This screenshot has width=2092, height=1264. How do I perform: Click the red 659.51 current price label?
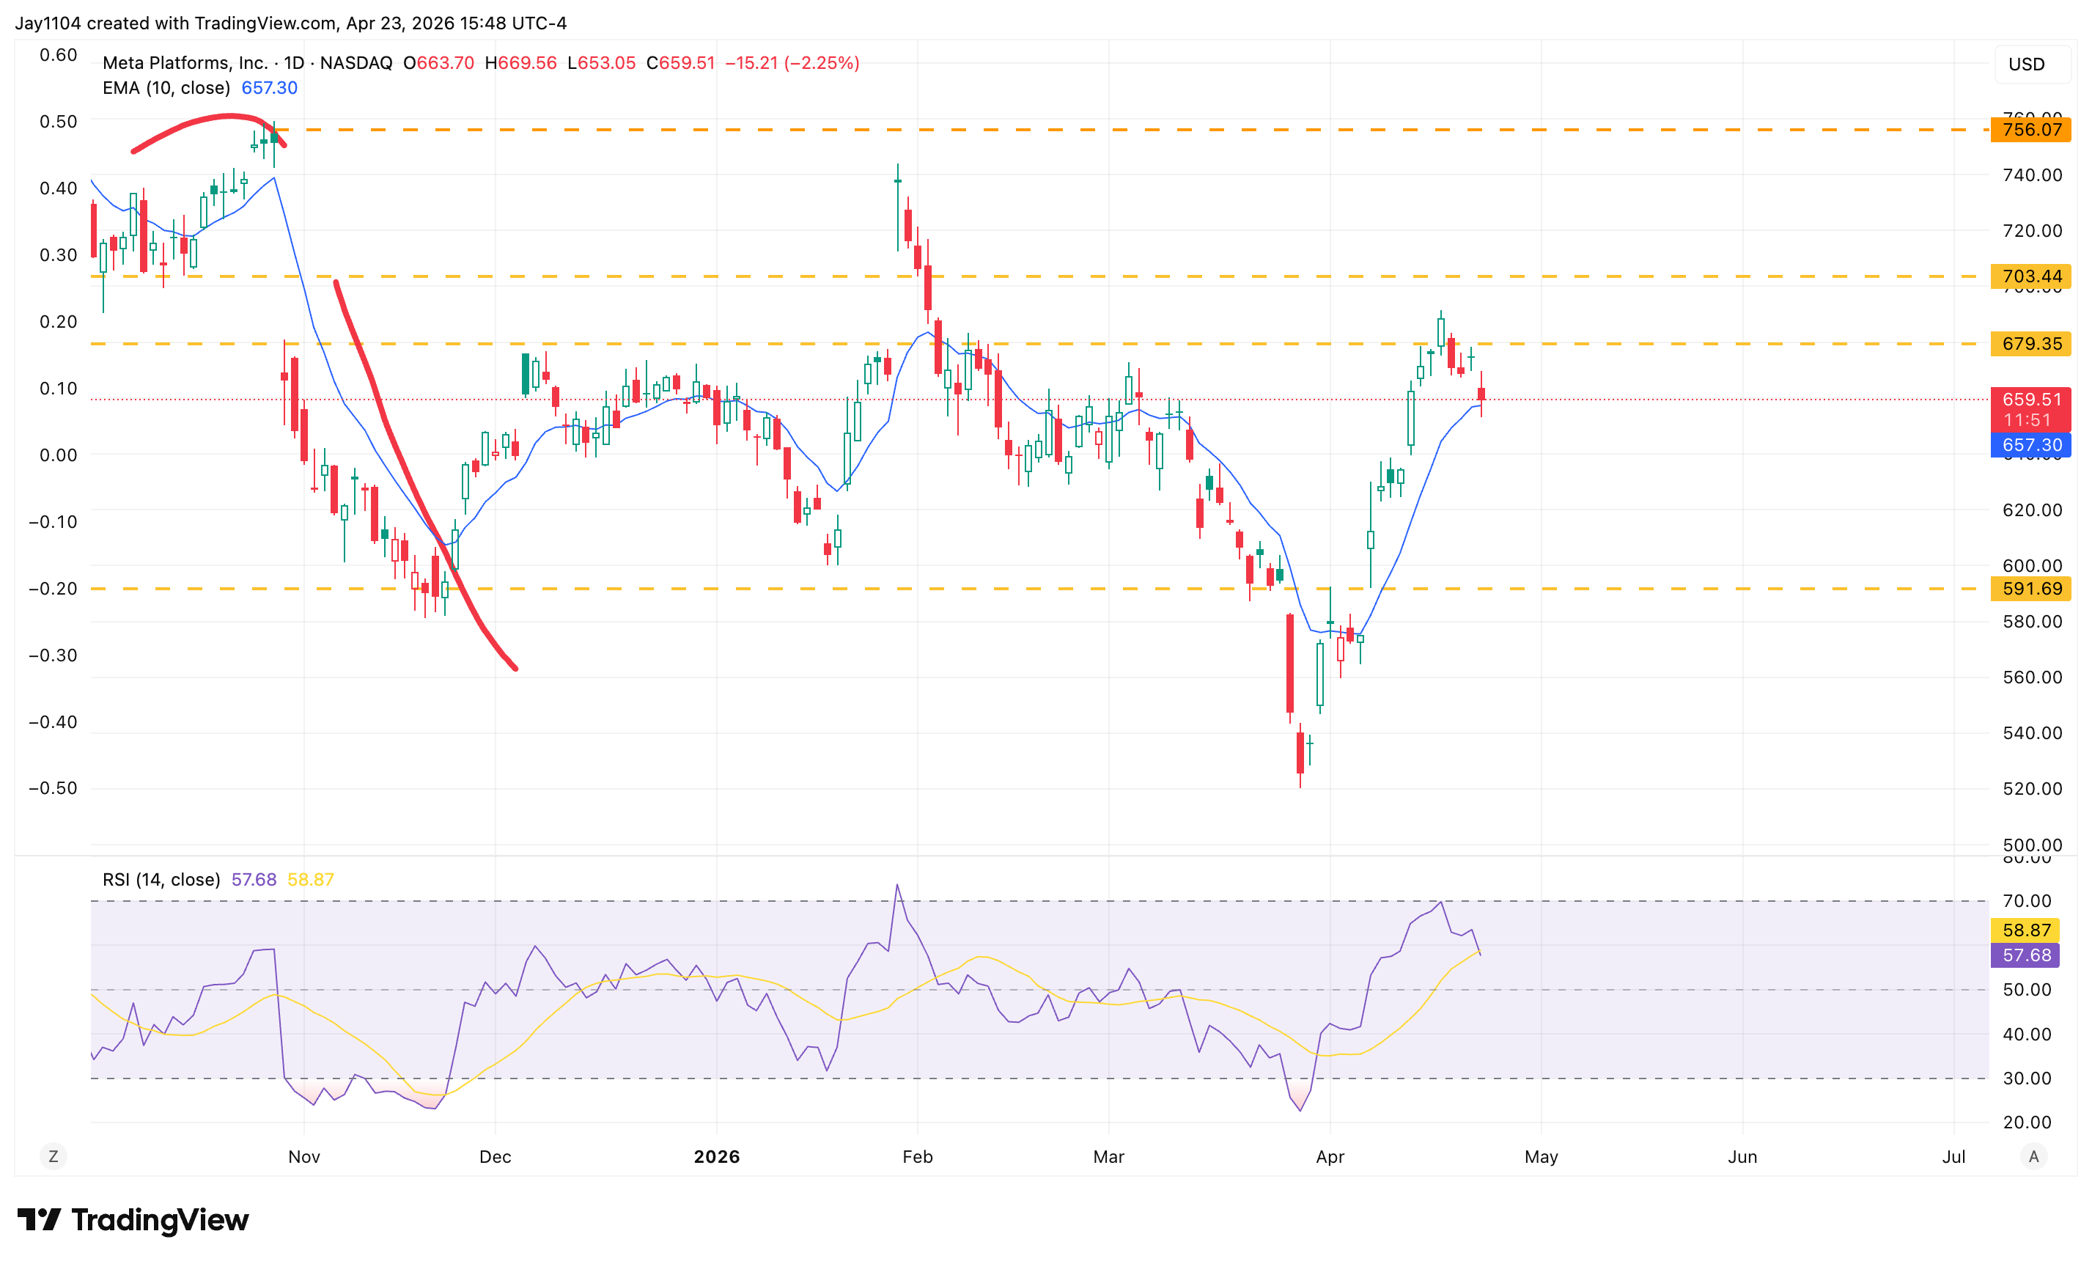pyautogui.click(x=2031, y=400)
